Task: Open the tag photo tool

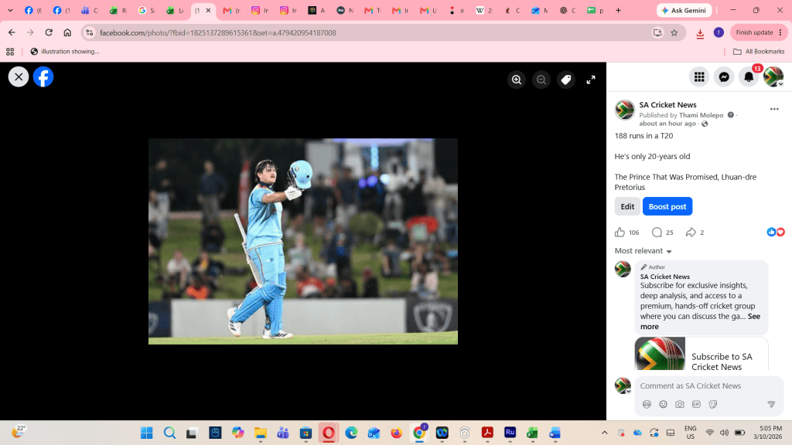Action: [565, 80]
